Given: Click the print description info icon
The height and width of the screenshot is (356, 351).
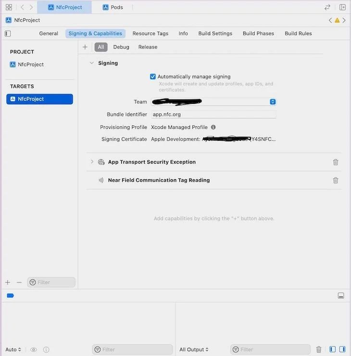Looking at the screenshot, I should (46, 349).
